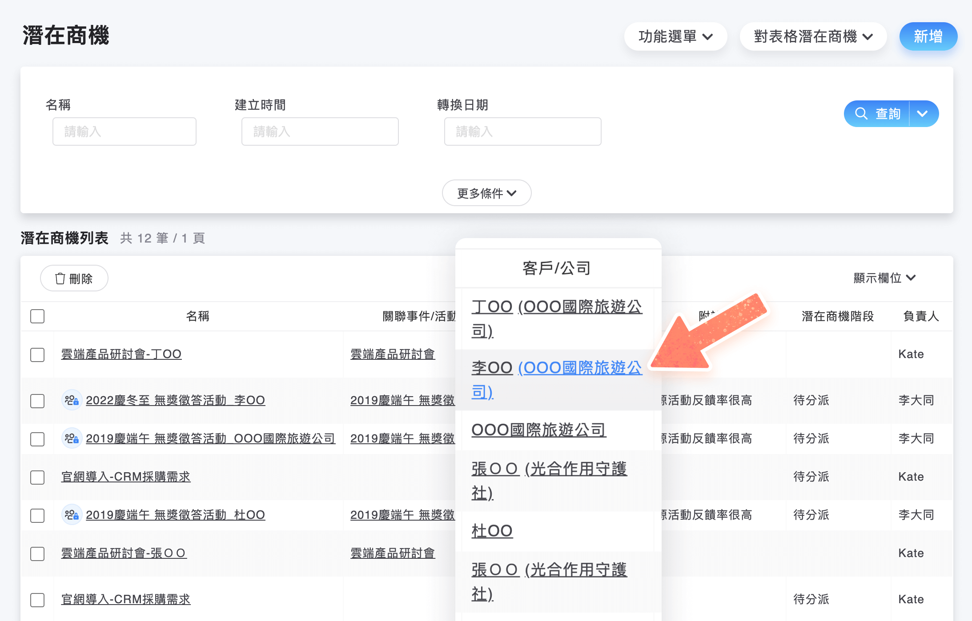This screenshot has width=972, height=621.
Task: Check the box for 雲端產品研討會-丁OO
Action: pyautogui.click(x=37, y=354)
